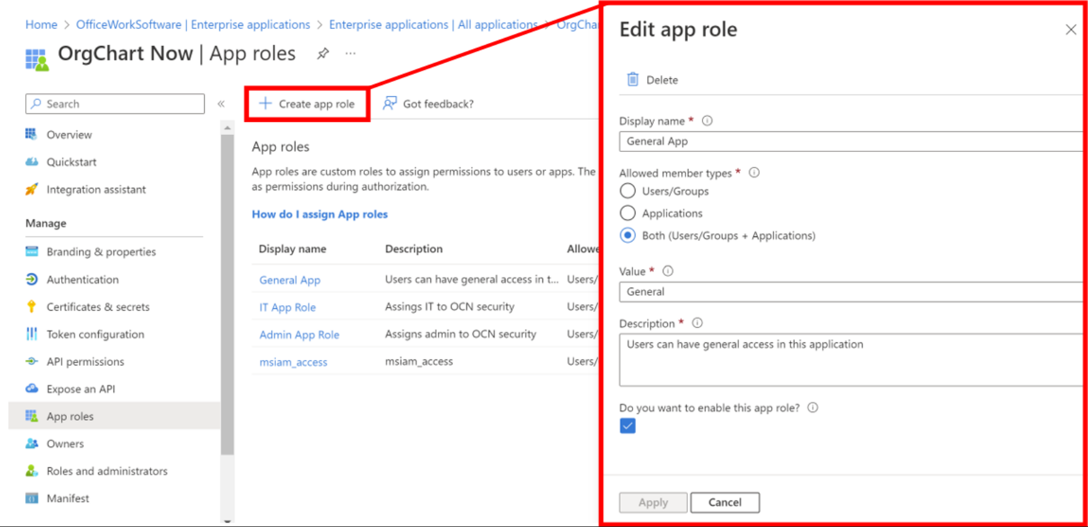This screenshot has height=527, width=1088.
Task: Open Branding & properties page
Action: click(101, 252)
